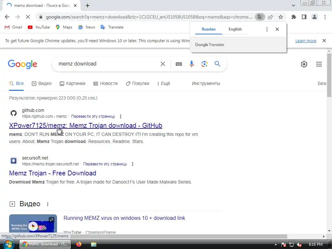Viewport: 332px width, 249px height.
Task: Go back using the browser back arrow
Action: coord(7,17)
